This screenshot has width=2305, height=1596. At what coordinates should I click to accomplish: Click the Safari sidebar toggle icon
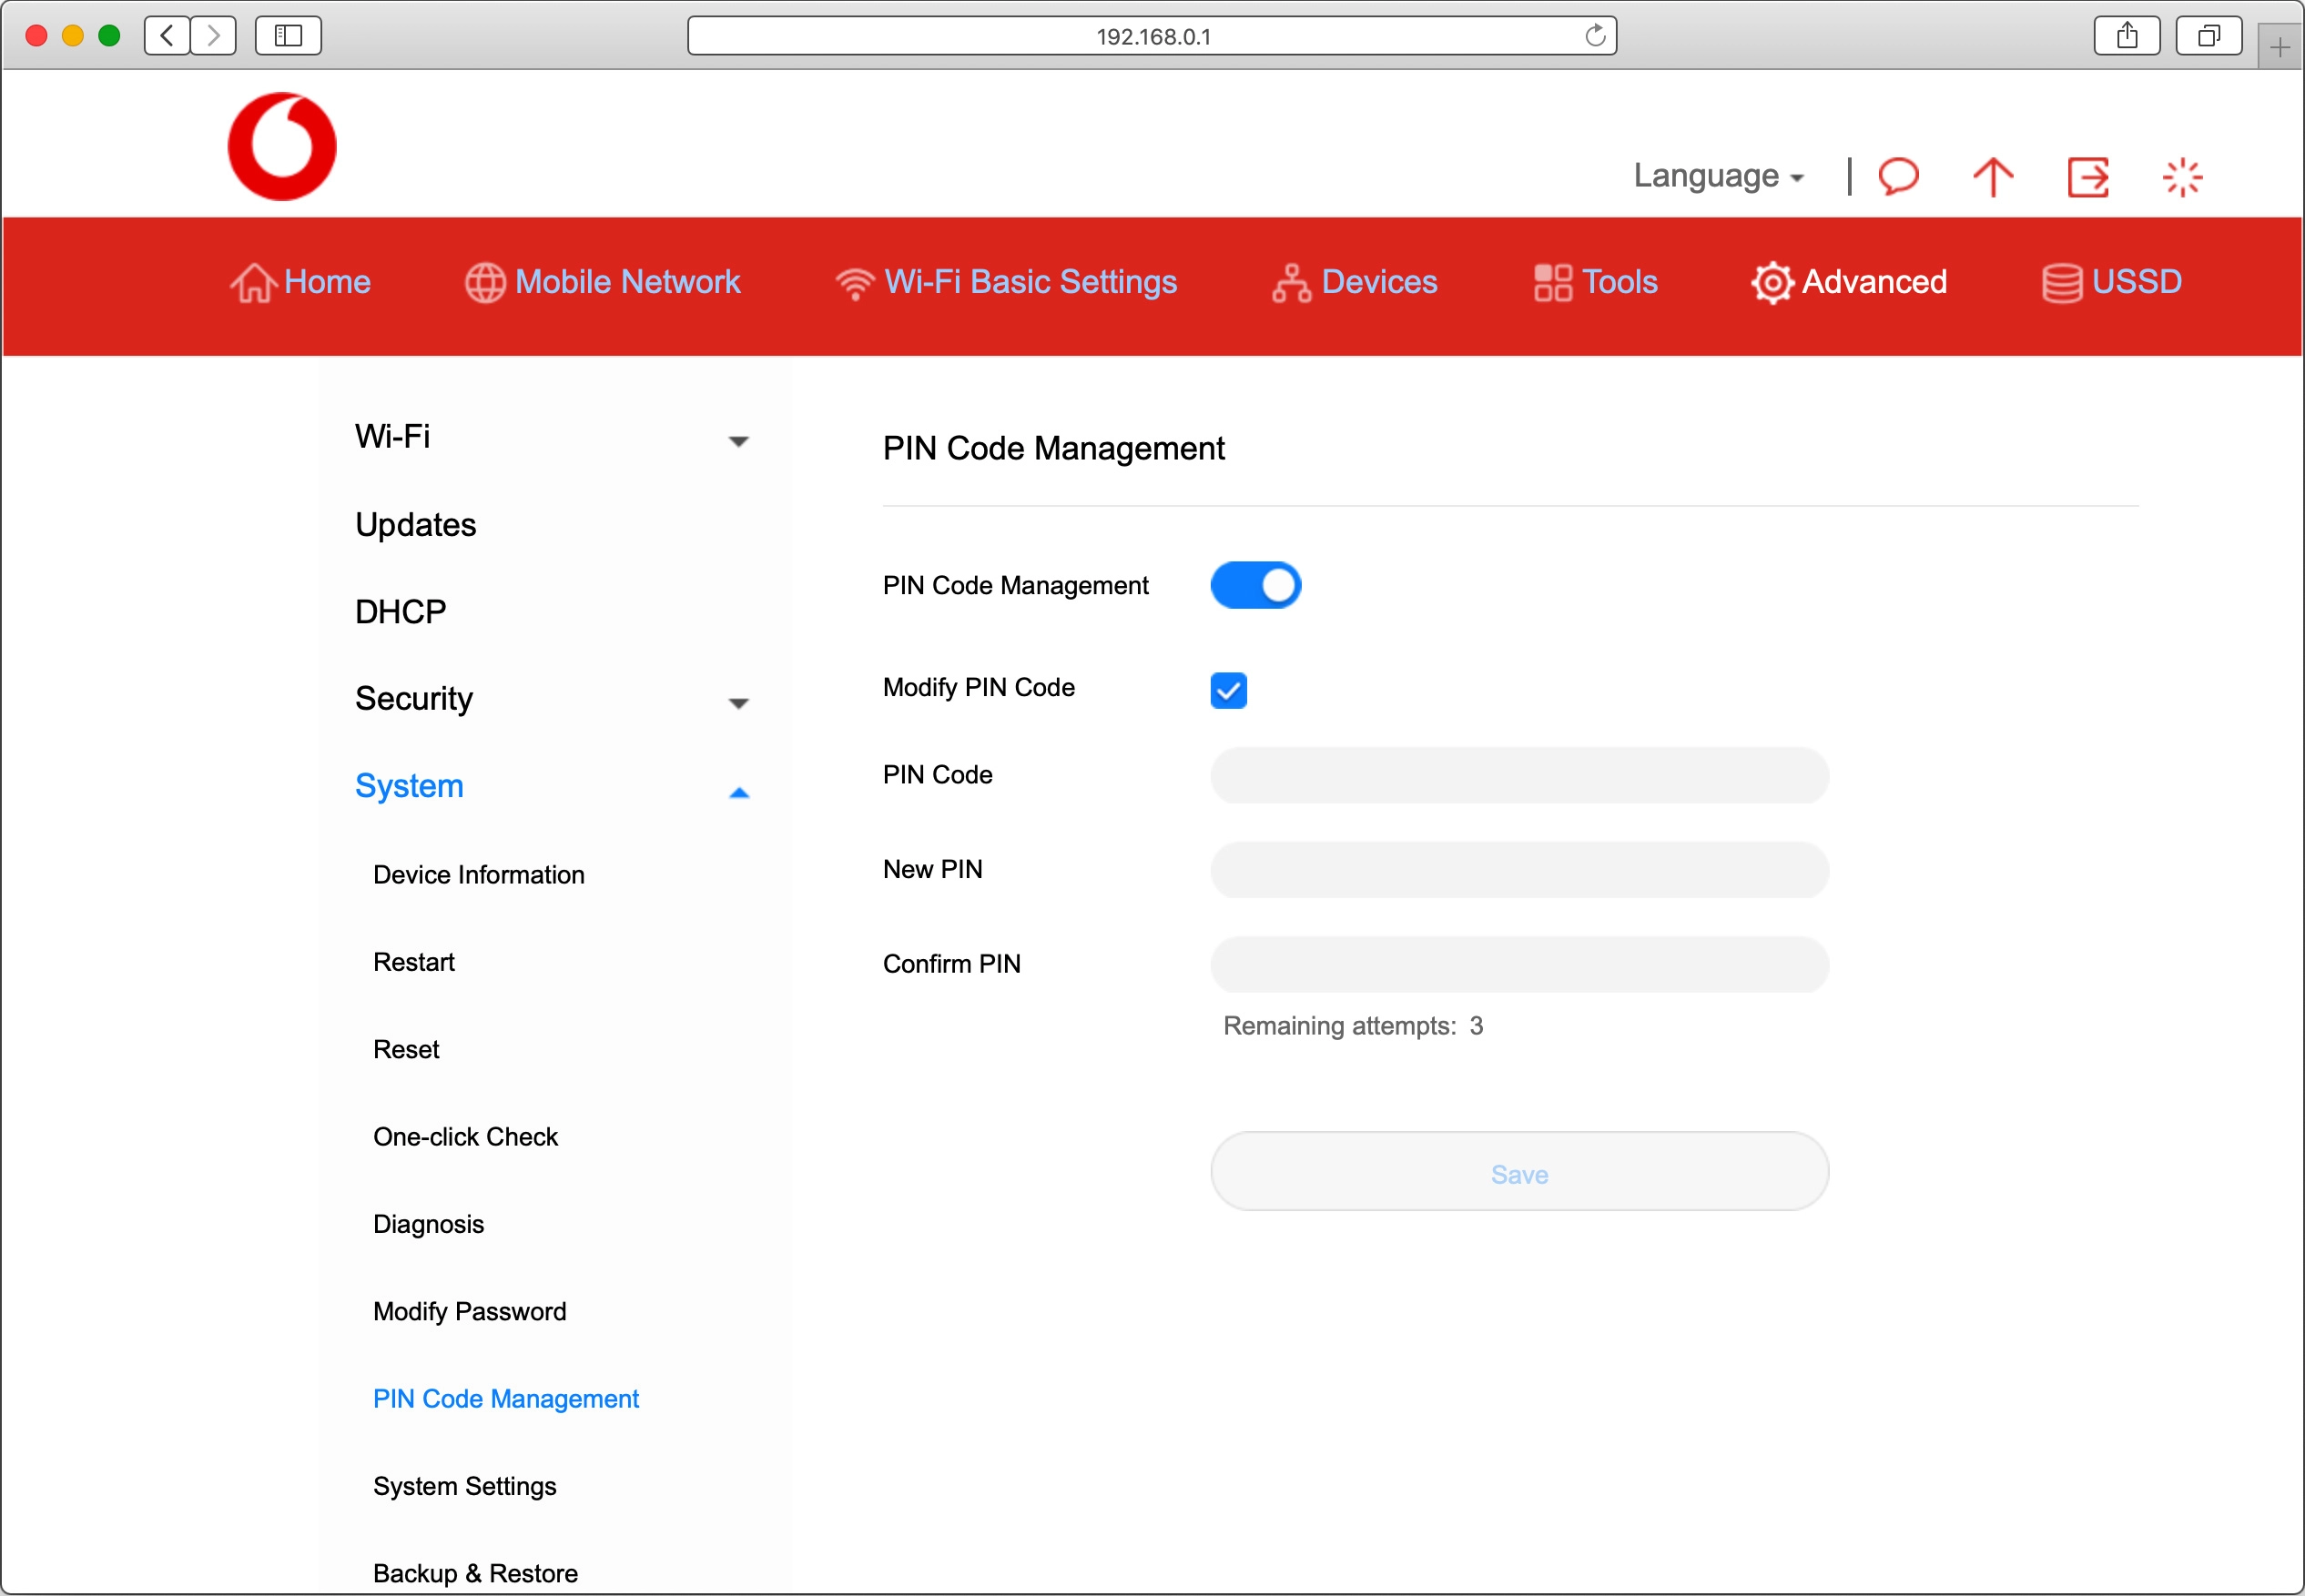(288, 36)
